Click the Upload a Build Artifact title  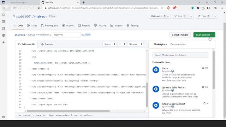(x=173, y=87)
